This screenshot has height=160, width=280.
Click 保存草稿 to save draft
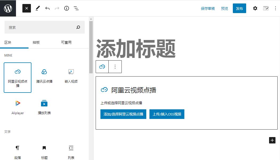coord(208,9)
